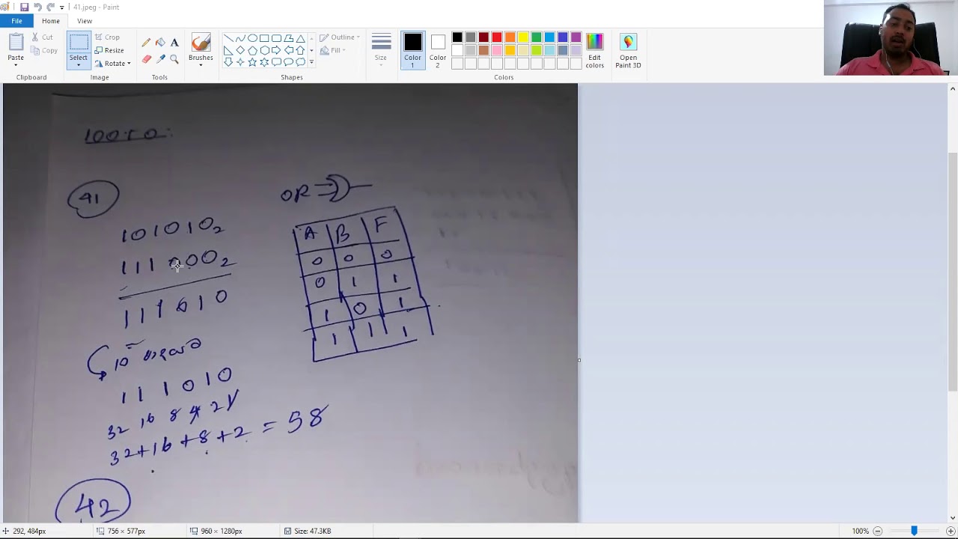The image size is (958, 539).
Task: Switch to the Home ribbon tab
Action: [x=51, y=21]
